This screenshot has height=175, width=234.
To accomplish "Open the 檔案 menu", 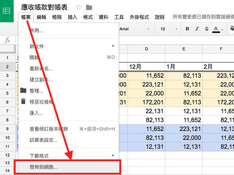I will tap(26, 17).
